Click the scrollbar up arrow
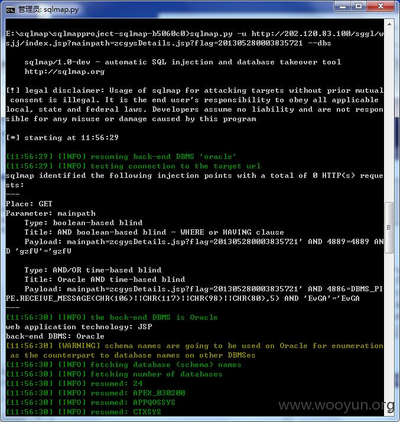The width and height of the screenshot is (400, 422). tap(389, 25)
